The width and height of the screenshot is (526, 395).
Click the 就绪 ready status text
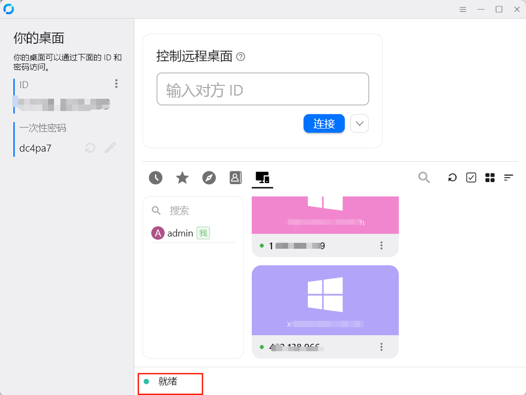click(167, 381)
